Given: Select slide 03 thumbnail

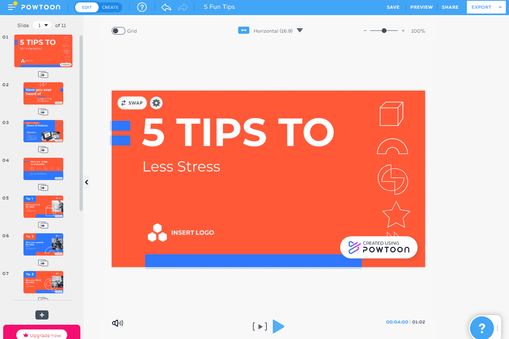Looking at the screenshot, I should [x=43, y=131].
